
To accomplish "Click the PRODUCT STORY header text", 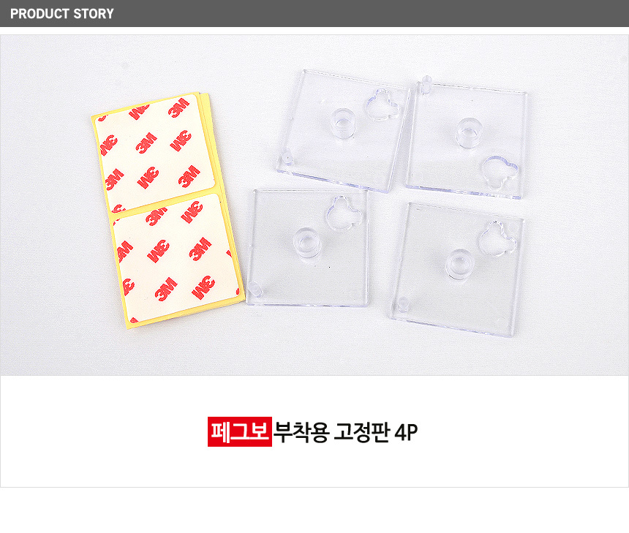I will pyautogui.click(x=61, y=14).
